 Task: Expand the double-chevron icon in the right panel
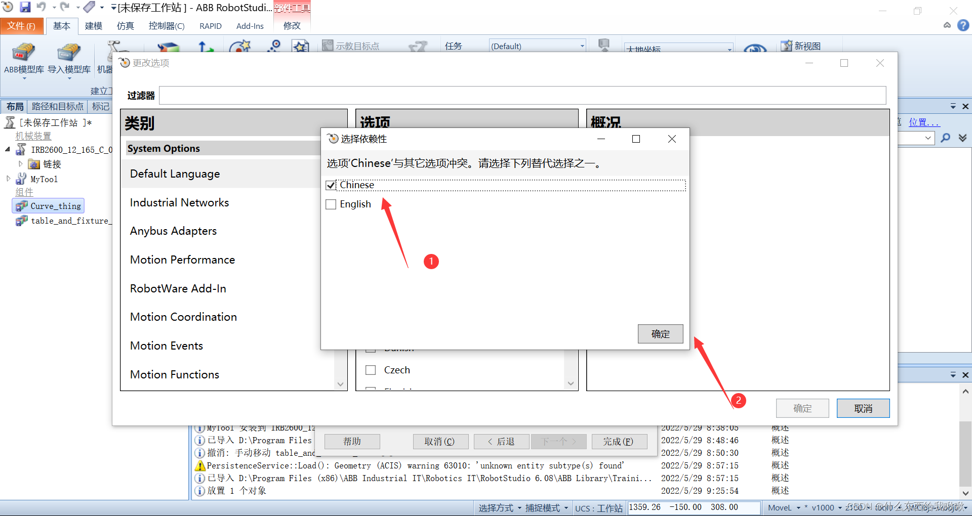pyautogui.click(x=962, y=138)
